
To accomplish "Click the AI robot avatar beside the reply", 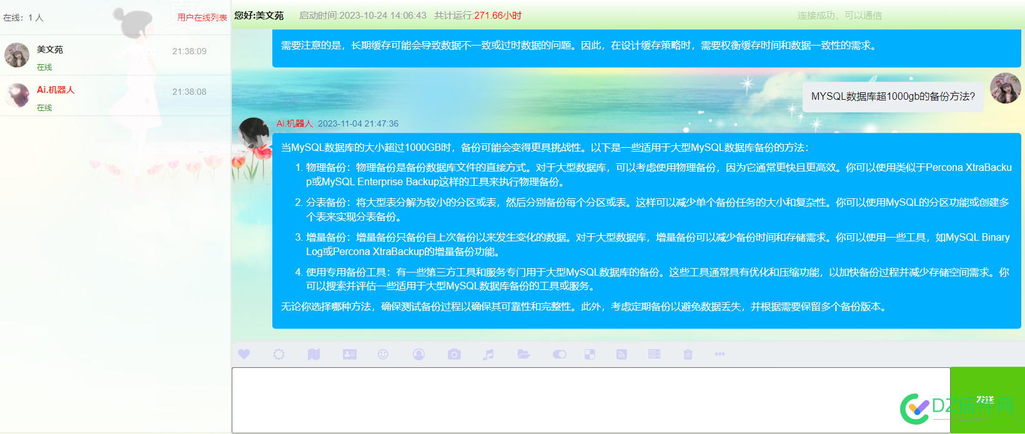I will pyautogui.click(x=254, y=133).
